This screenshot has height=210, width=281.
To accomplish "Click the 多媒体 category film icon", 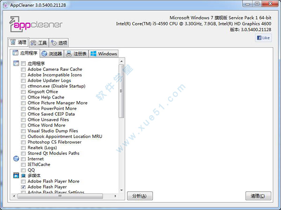I will [x=16, y=175].
